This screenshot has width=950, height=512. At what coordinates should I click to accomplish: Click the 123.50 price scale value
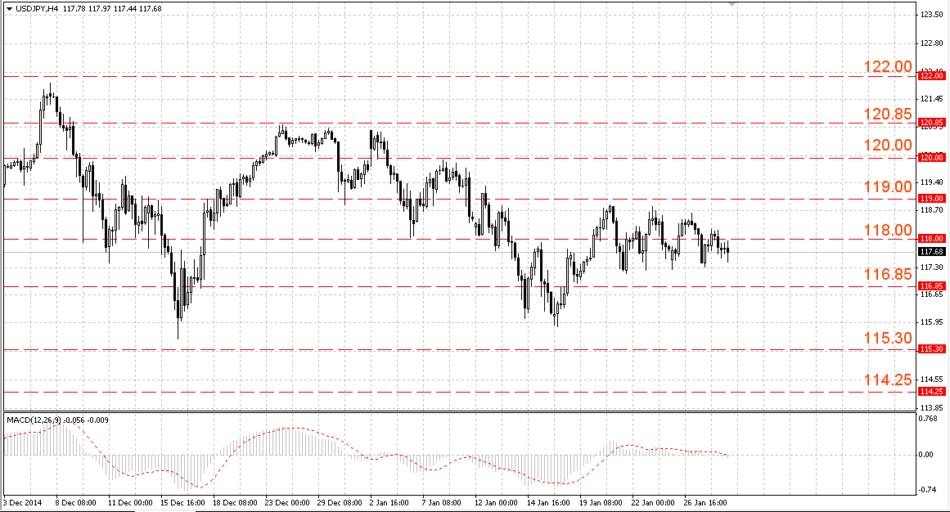(932, 15)
